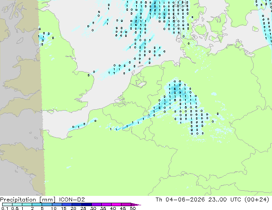The height and width of the screenshot is (210, 272).
Task: Click the '3' precipitation value over western Germany
Action: tap(180, 93)
